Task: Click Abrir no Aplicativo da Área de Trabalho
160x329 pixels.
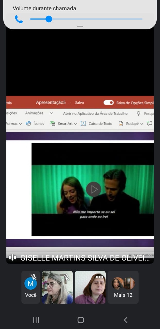Action: point(95,113)
